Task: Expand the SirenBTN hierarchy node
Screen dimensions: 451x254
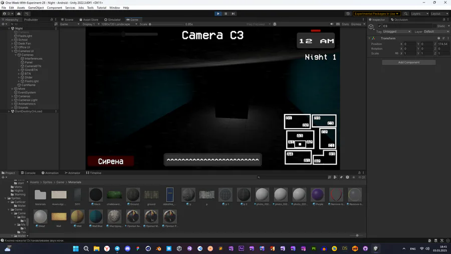Action: pos(19,70)
